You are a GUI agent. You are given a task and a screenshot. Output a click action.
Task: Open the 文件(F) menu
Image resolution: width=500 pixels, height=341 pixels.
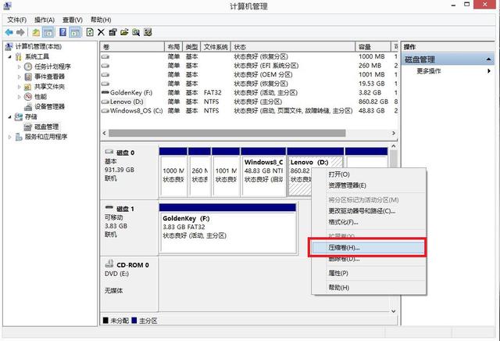click(17, 20)
